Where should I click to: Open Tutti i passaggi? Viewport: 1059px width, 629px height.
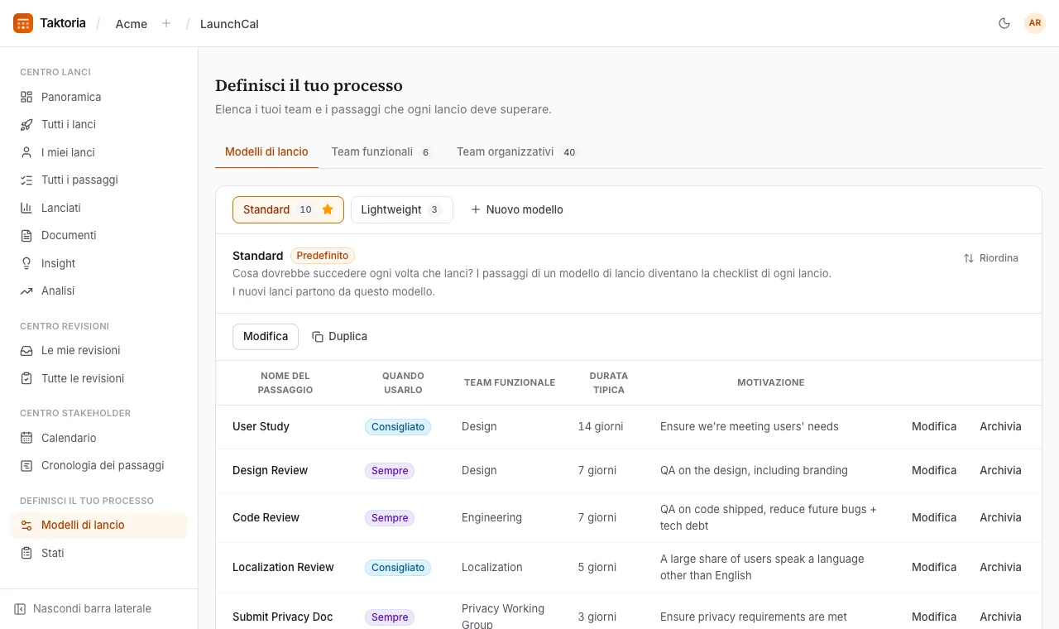tap(98, 180)
